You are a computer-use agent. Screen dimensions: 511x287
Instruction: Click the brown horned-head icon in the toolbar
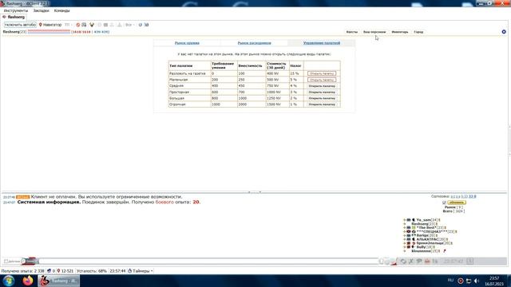92,25
